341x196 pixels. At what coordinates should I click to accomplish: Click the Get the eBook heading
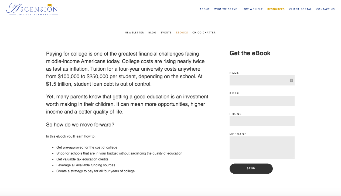pos(250,53)
